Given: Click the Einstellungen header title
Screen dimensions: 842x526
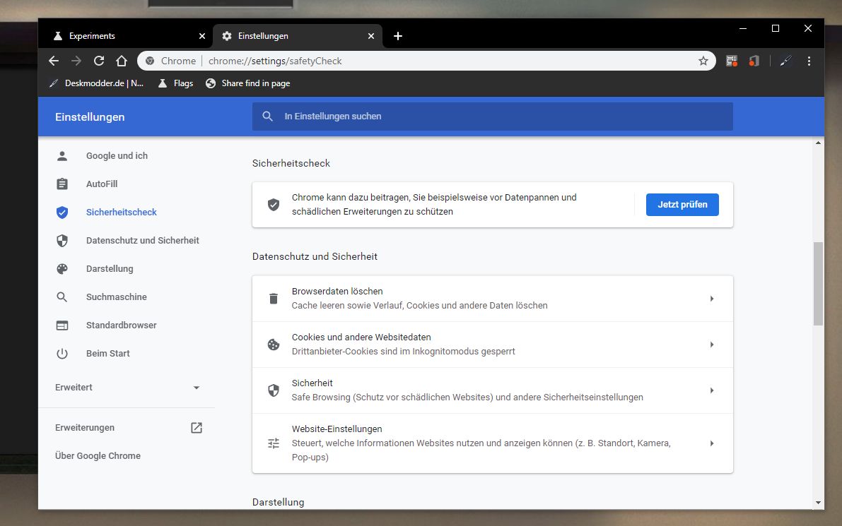Looking at the screenshot, I should click(x=90, y=117).
